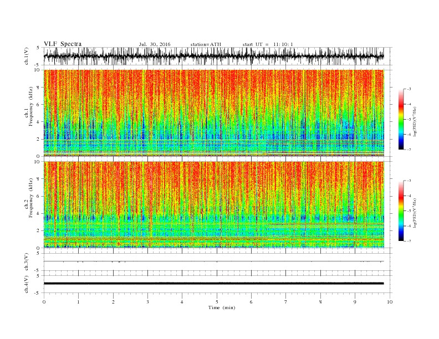This screenshot has width=439, height=339.
Task: Click the "Time (min)" axis title
Action: click(222, 307)
